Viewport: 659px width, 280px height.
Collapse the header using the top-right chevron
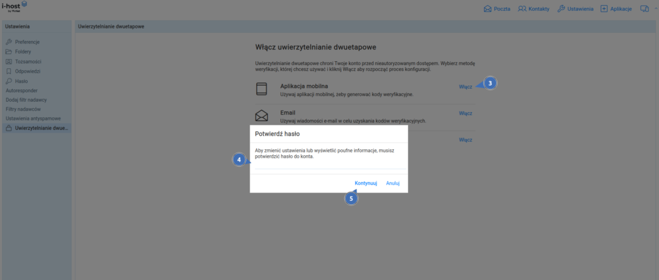(655, 9)
